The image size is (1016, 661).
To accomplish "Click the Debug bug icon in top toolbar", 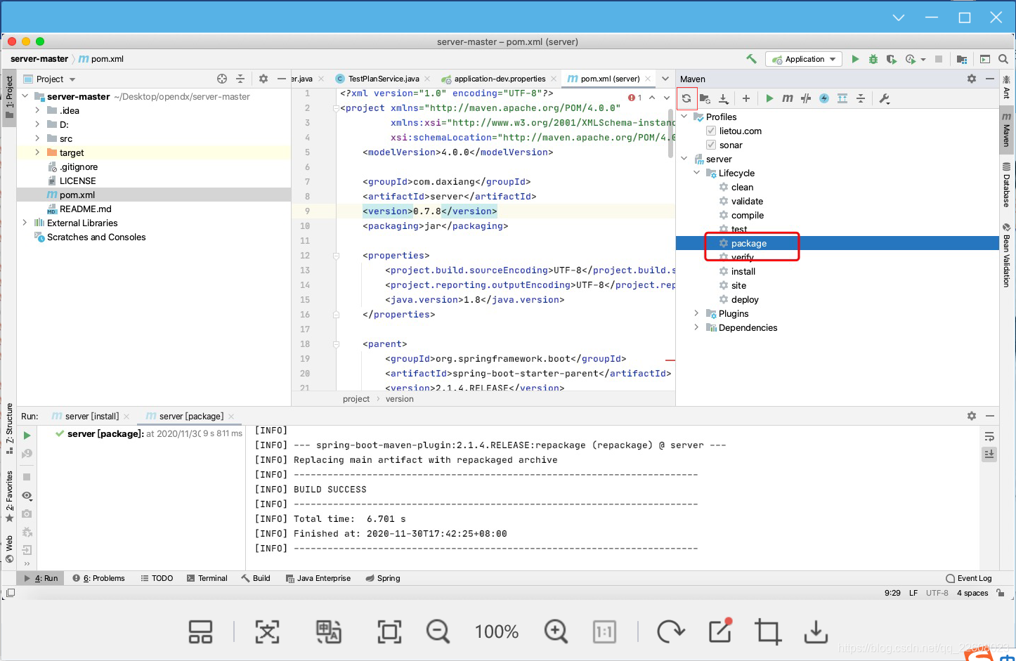I will click(873, 59).
